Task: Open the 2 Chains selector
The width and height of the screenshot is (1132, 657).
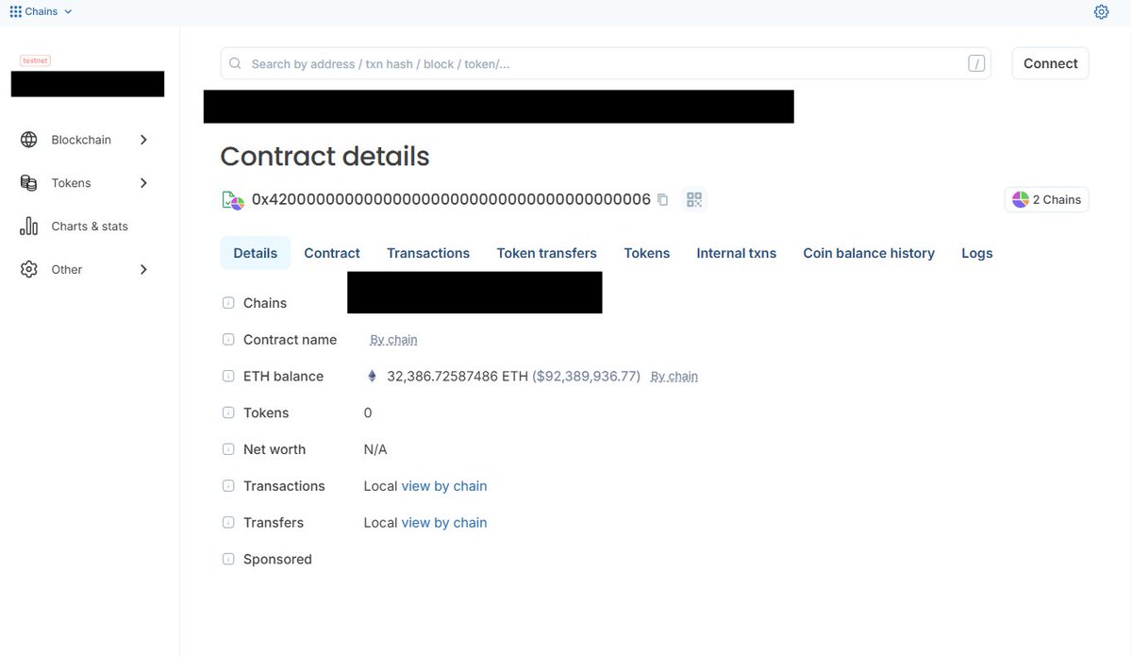Action: tap(1046, 200)
